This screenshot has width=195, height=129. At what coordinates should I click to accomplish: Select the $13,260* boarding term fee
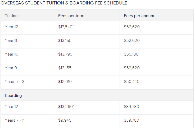pos(66,106)
